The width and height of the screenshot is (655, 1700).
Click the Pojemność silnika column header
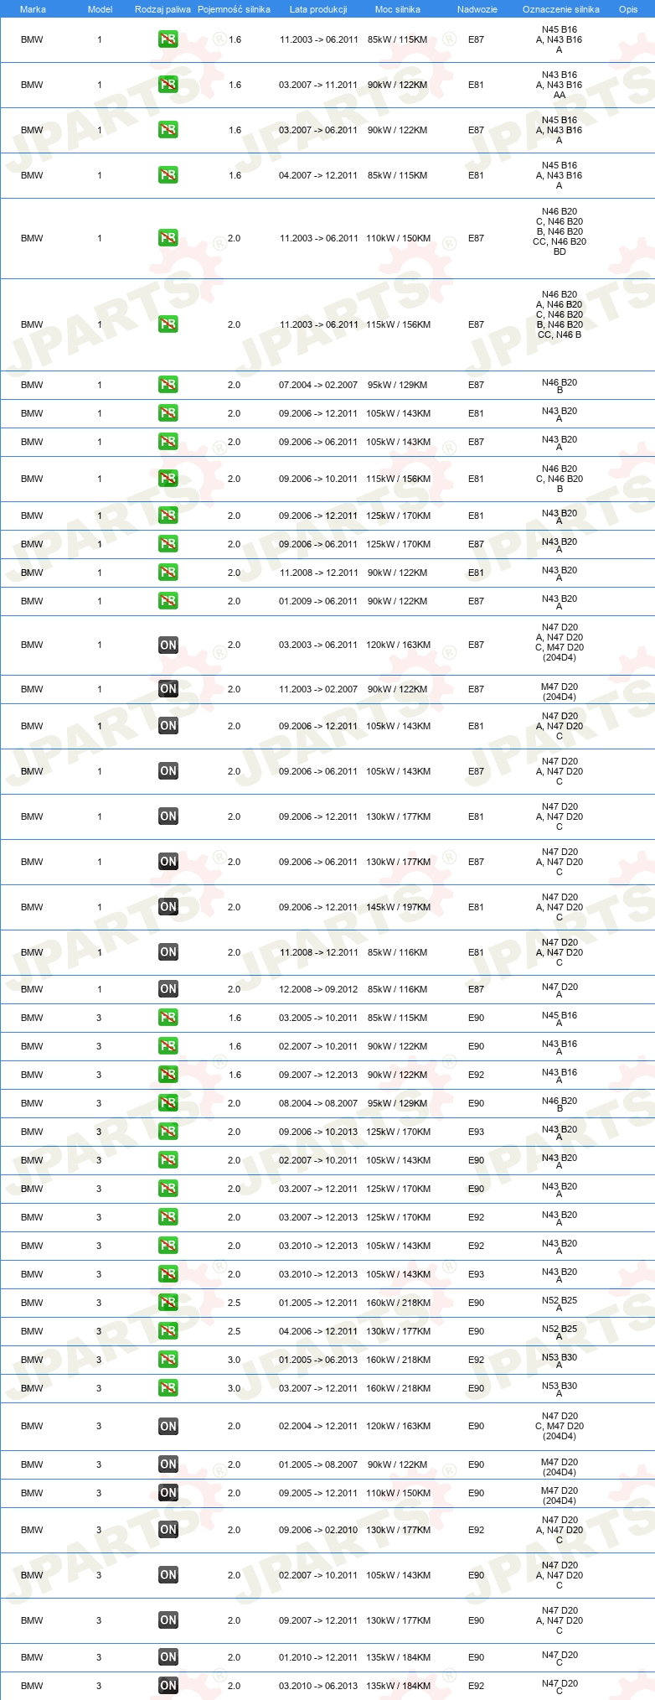[234, 9]
